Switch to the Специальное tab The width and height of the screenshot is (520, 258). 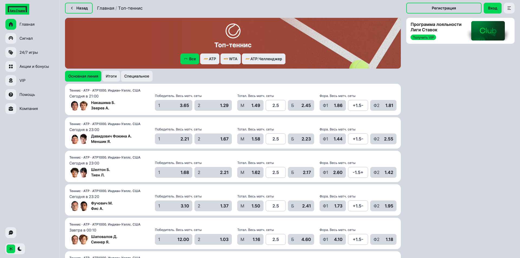[136, 76]
